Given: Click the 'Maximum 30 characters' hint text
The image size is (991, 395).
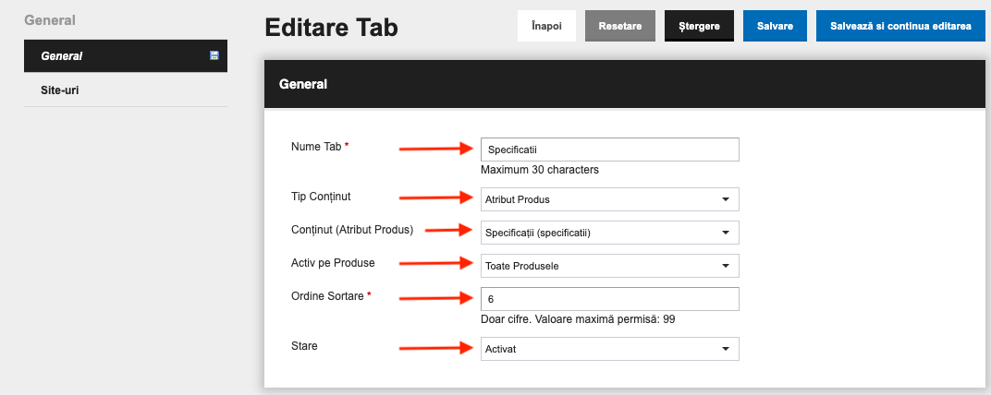Looking at the screenshot, I should click(x=540, y=170).
